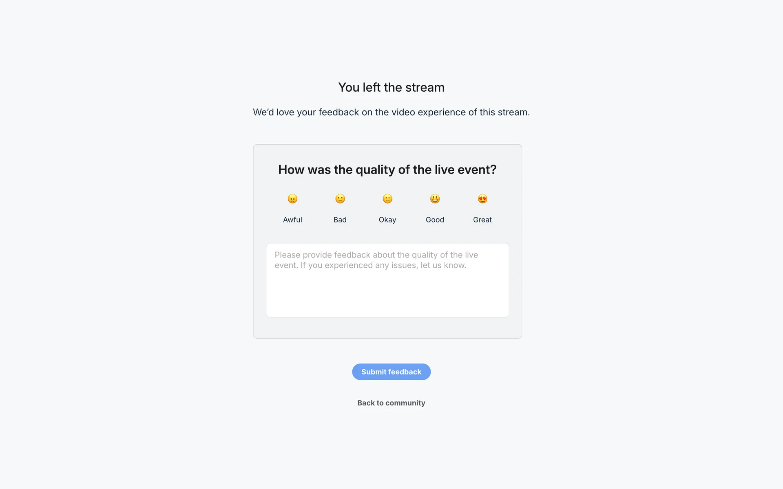The image size is (783, 489).
Task: Click the 'How was the quality' question heading
Action: point(387,170)
